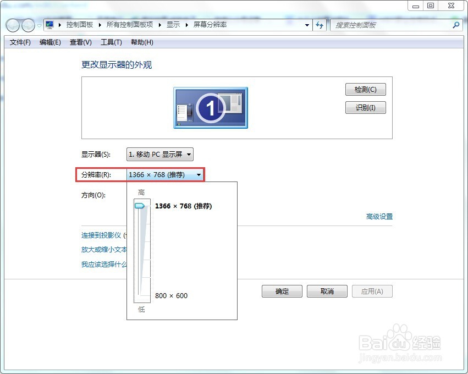The height and width of the screenshot is (374, 468).
Task: Expand the 所有控制面板项 breadcrumb chevron
Action: point(159,24)
